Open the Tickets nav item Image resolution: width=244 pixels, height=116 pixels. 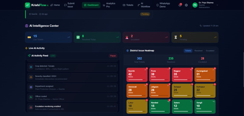pyautogui.click(x=128, y=5)
